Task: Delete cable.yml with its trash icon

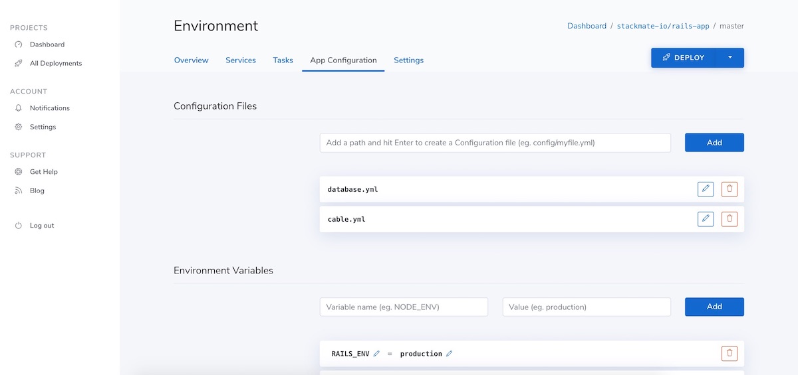Action: click(730, 218)
